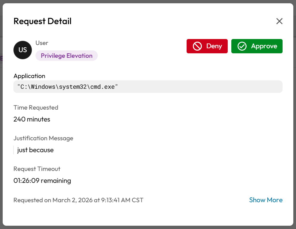296x229 pixels.
Task: Deny the privilege elevation request
Action: (207, 46)
